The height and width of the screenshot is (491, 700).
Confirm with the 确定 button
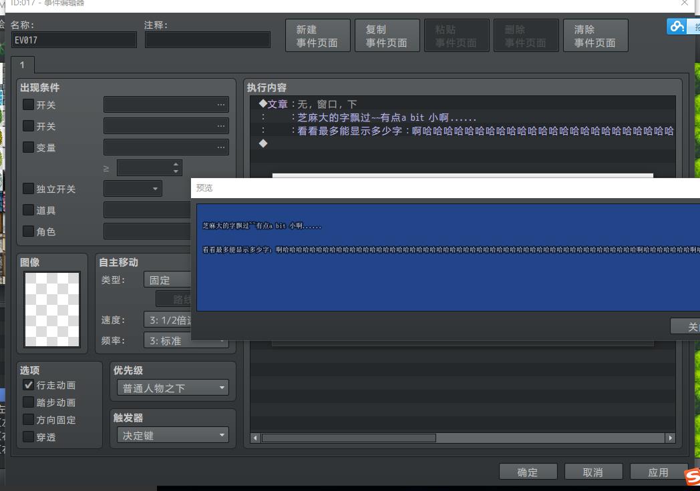[x=528, y=472]
